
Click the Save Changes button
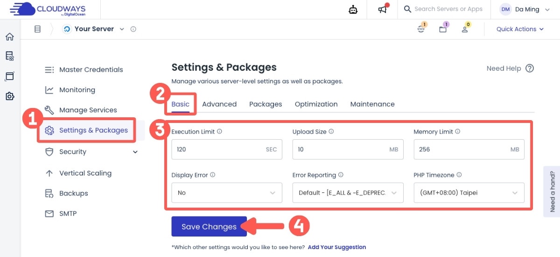(209, 227)
